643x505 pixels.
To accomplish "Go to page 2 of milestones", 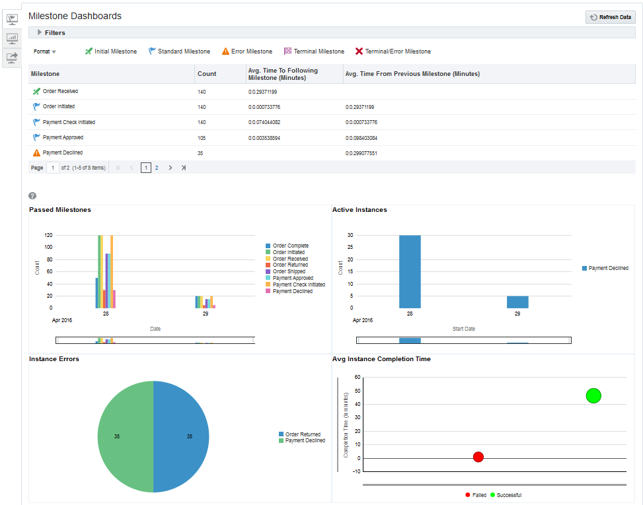I will pyautogui.click(x=157, y=168).
